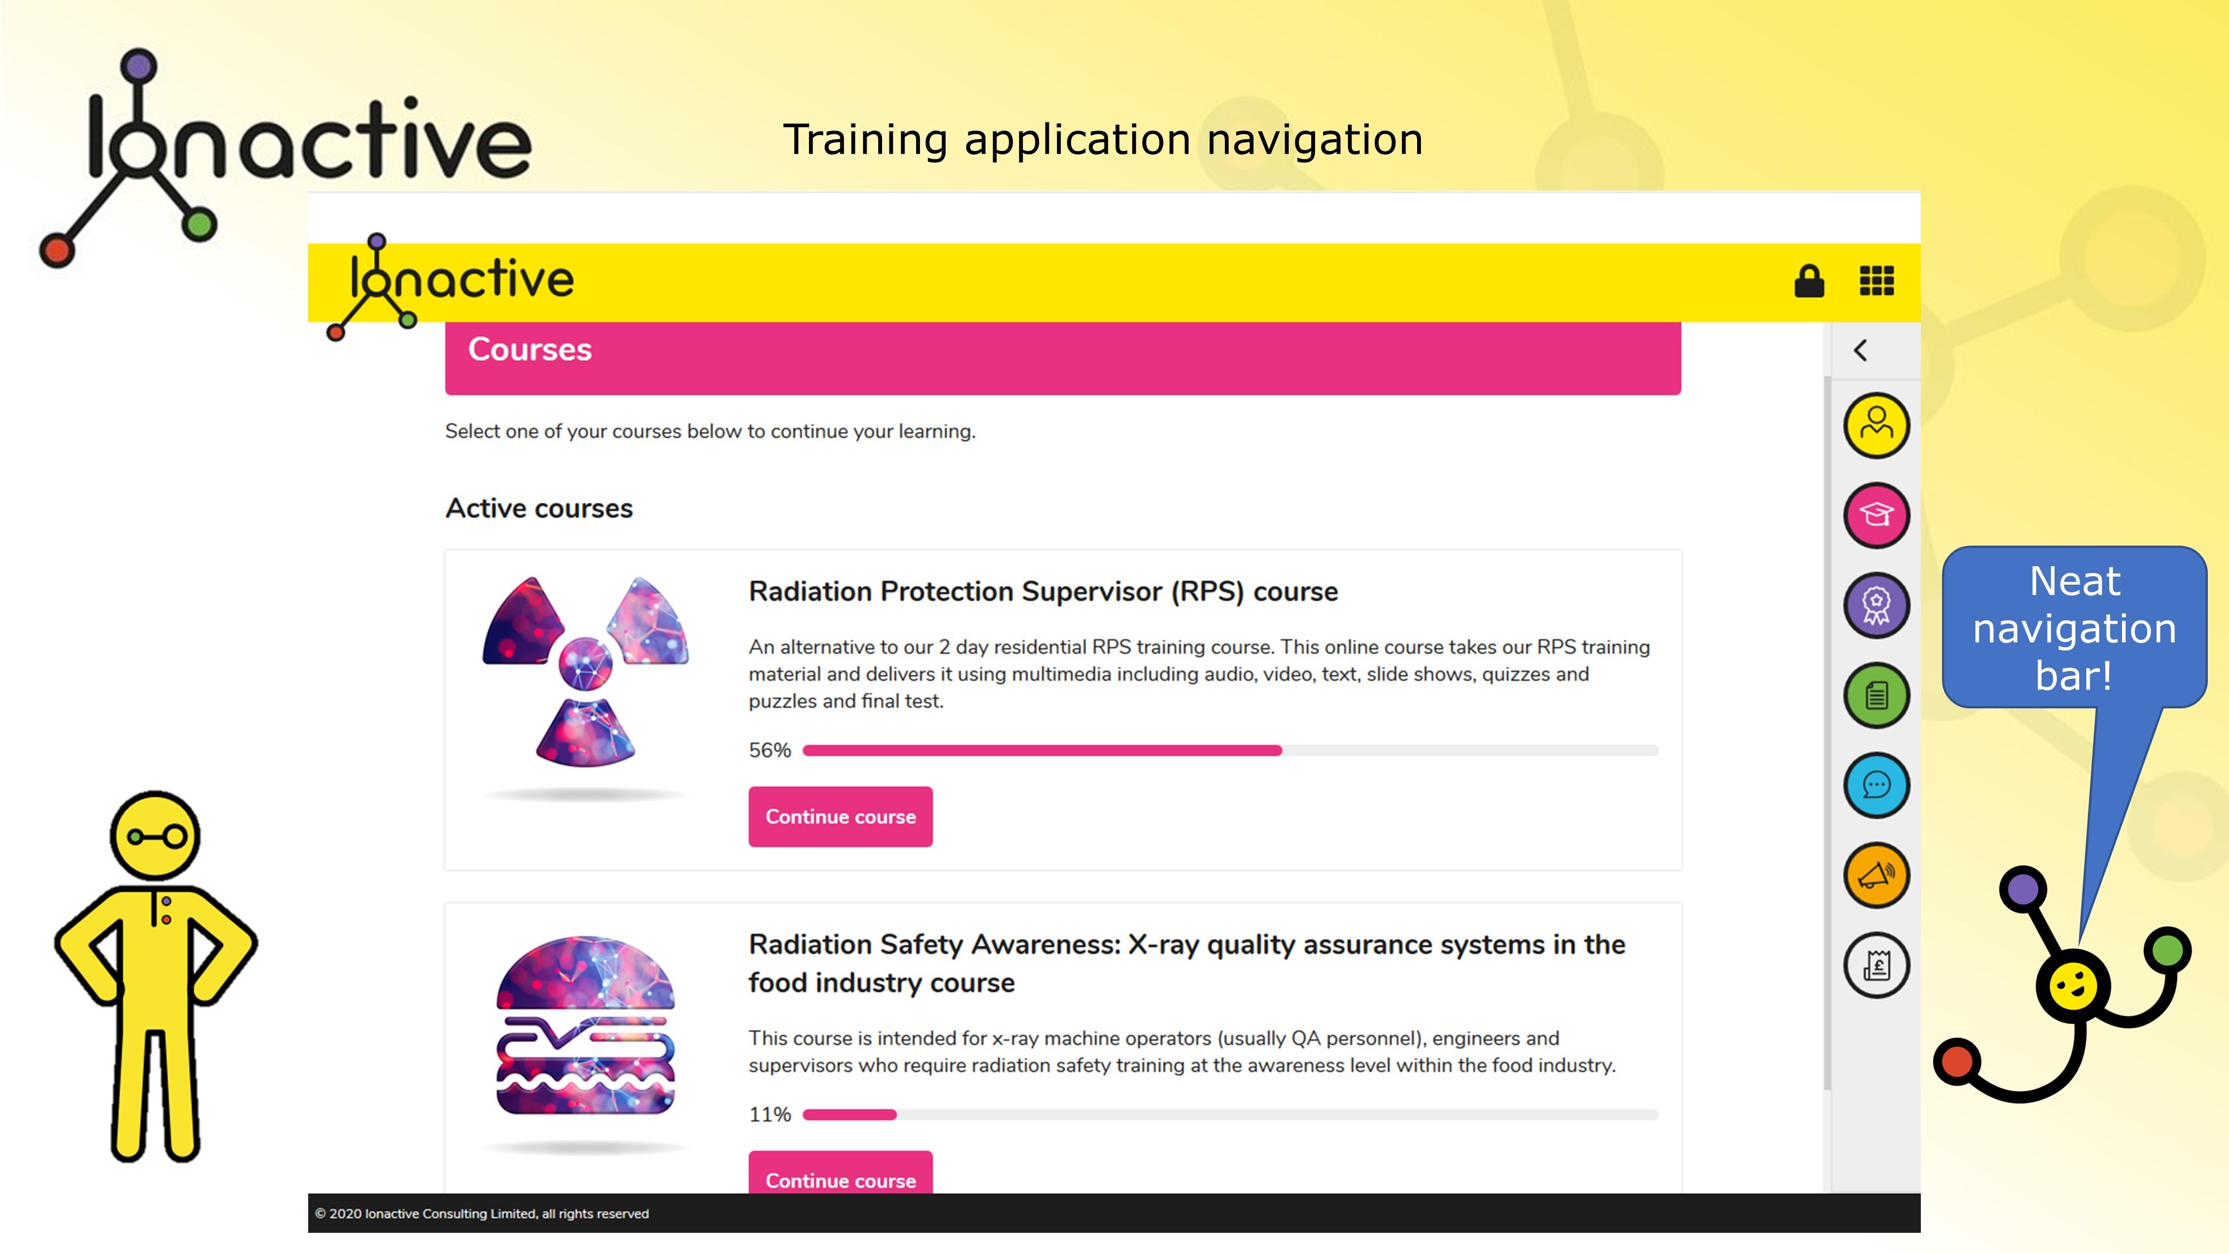Screen dimensions: 2229x1254
Task: Select the pink graduation cap courses icon
Action: (x=1876, y=515)
